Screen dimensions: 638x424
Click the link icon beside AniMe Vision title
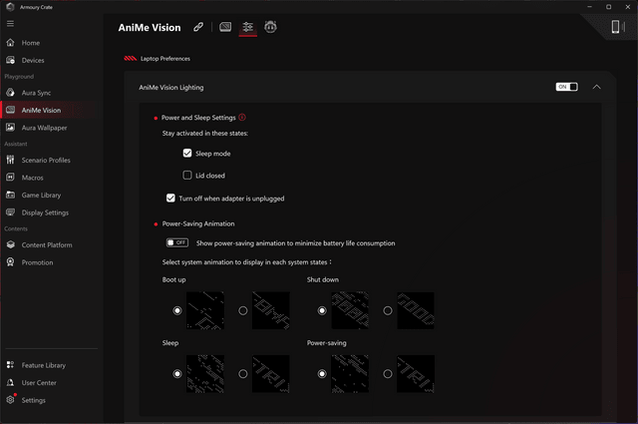(x=198, y=27)
